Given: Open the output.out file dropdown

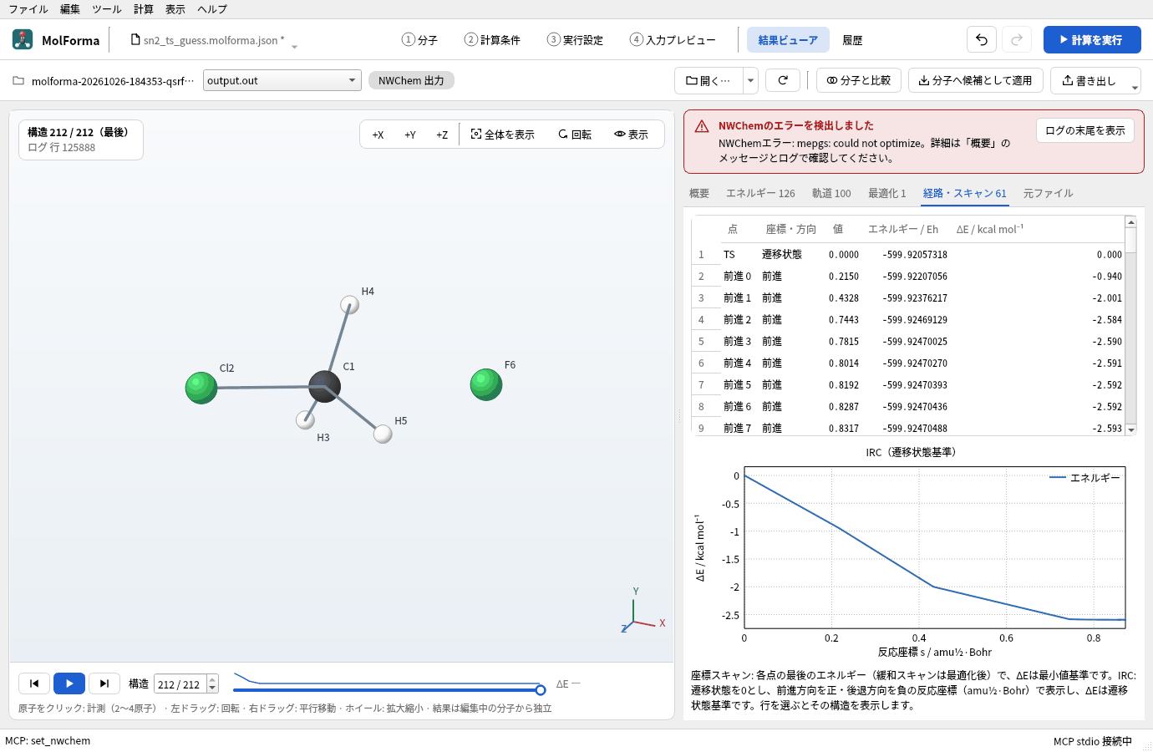Looking at the screenshot, I should (282, 80).
